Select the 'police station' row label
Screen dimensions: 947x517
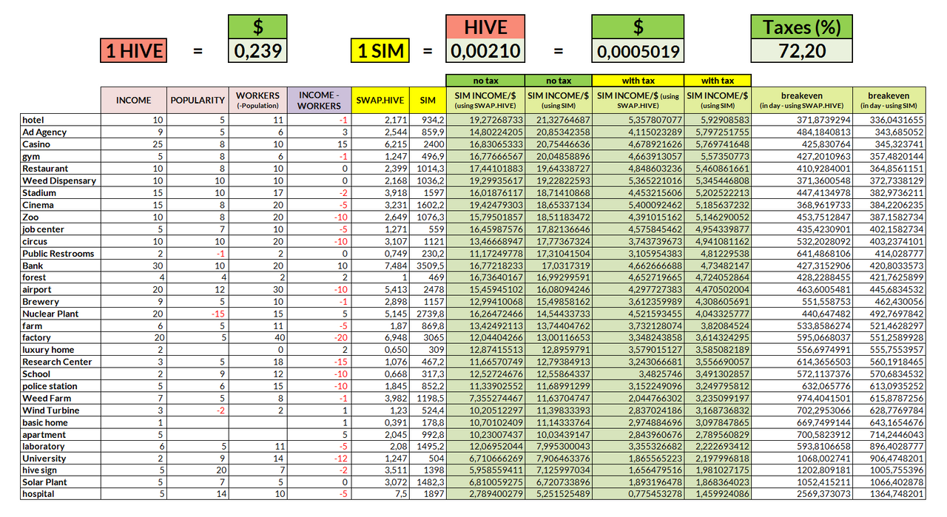coord(61,386)
